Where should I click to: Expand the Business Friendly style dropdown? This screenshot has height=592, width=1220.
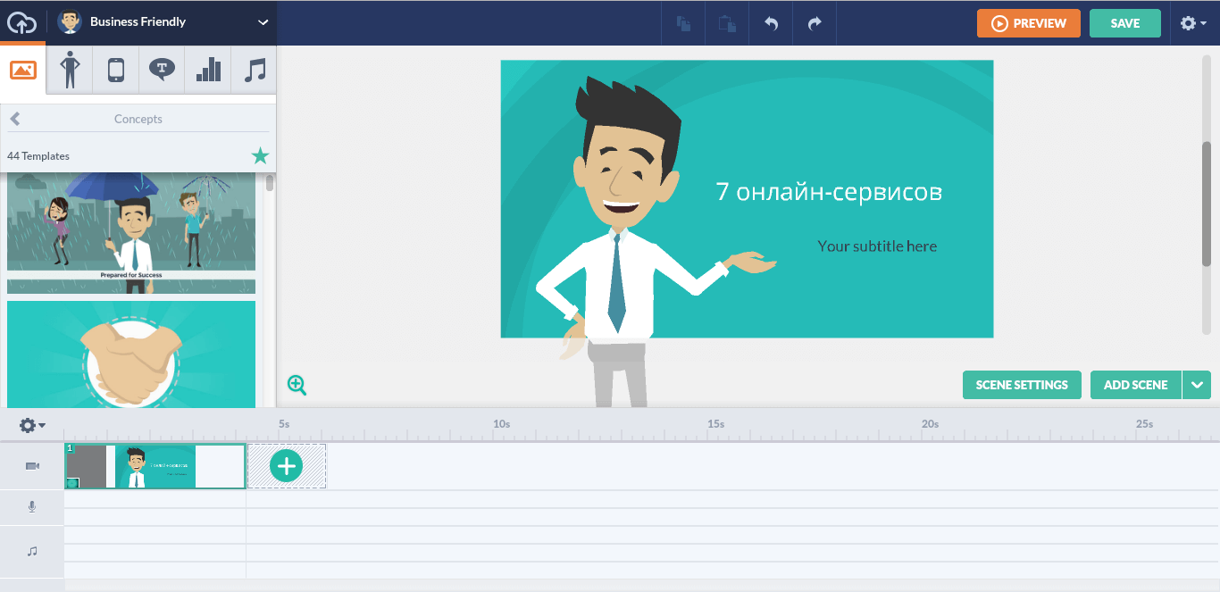pos(263,22)
